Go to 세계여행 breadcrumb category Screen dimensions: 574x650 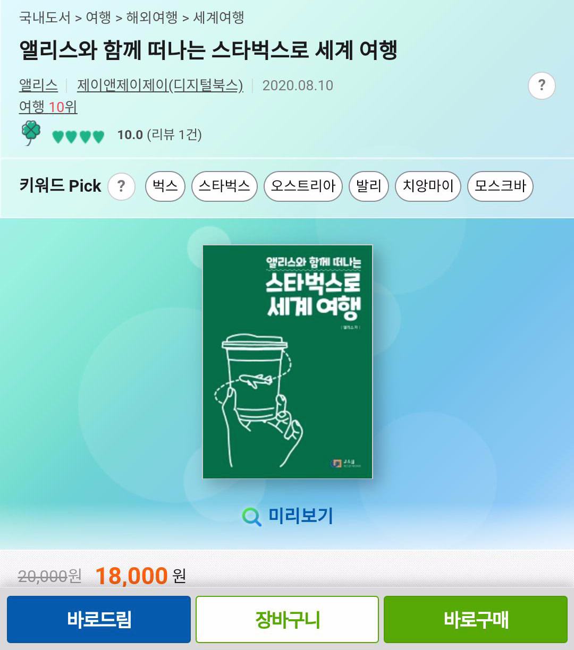[x=218, y=18]
